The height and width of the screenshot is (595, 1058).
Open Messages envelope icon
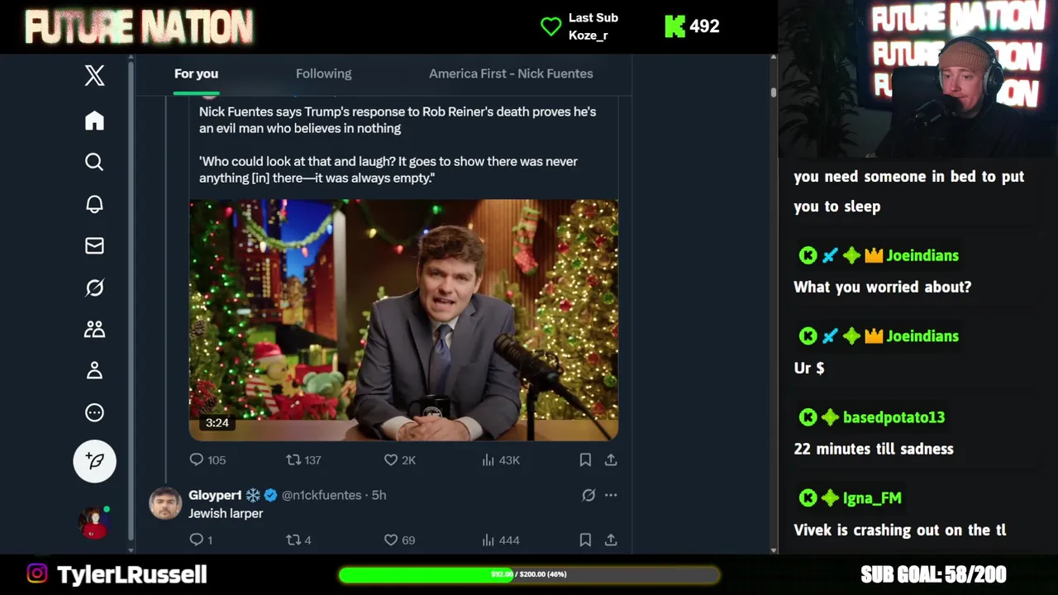94,245
